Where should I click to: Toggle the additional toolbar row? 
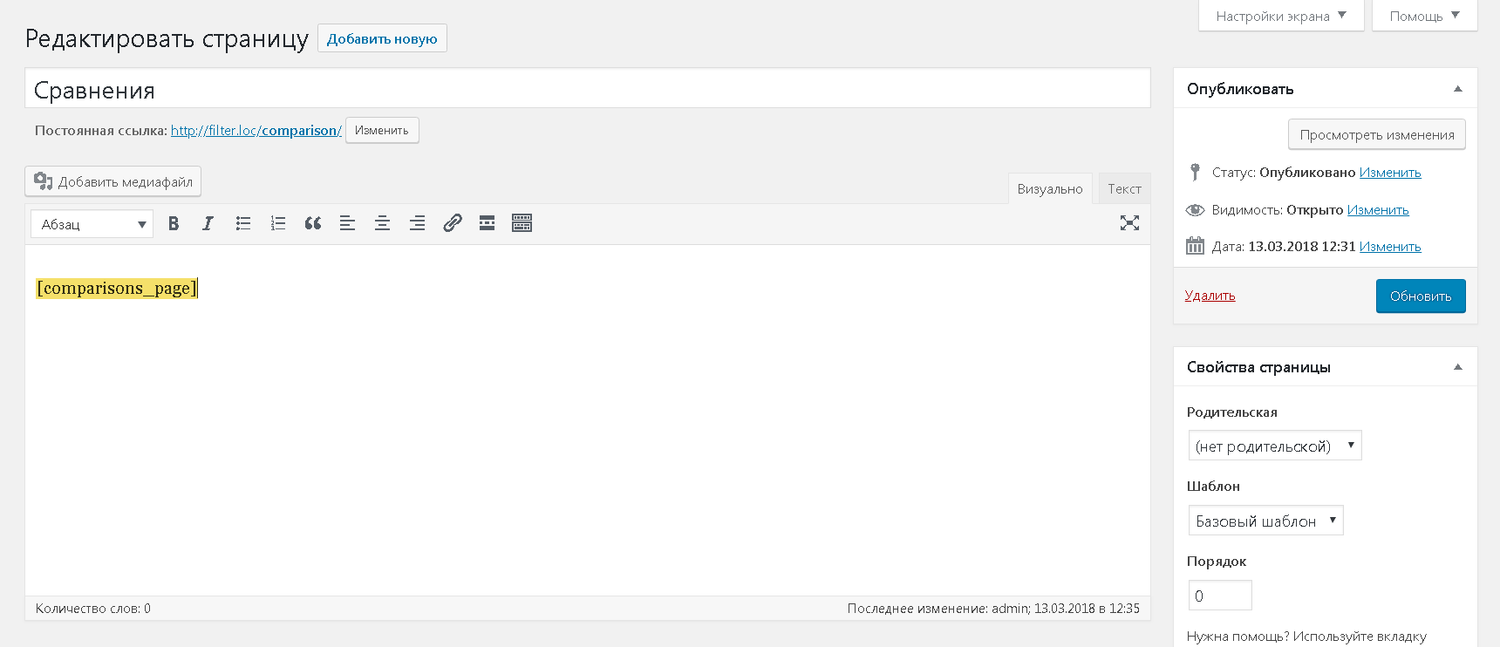522,223
